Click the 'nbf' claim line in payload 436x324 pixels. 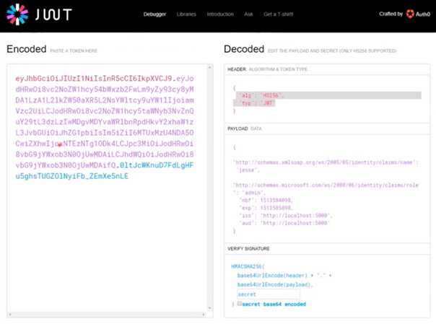click(x=266, y=200)
